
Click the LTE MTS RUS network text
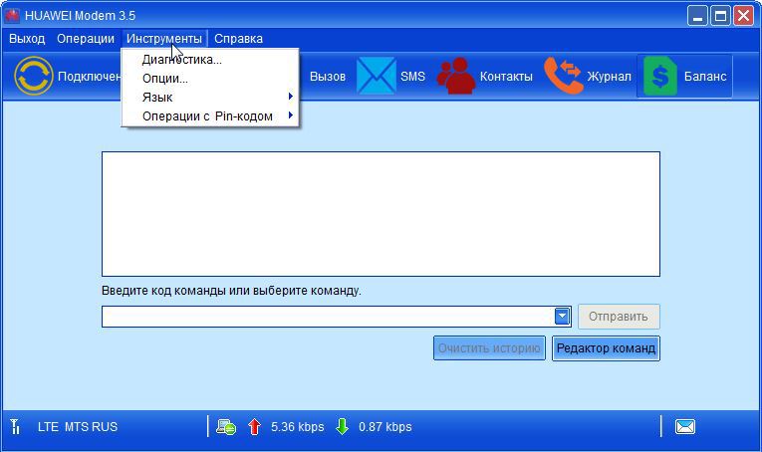tap(78, 427)
